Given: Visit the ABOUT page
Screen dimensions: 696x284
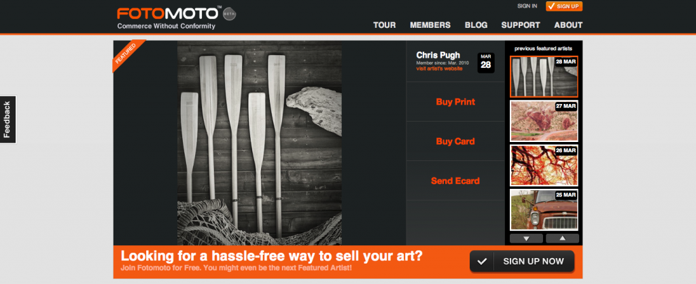Looking at the screenshot, I should point(568,25).
